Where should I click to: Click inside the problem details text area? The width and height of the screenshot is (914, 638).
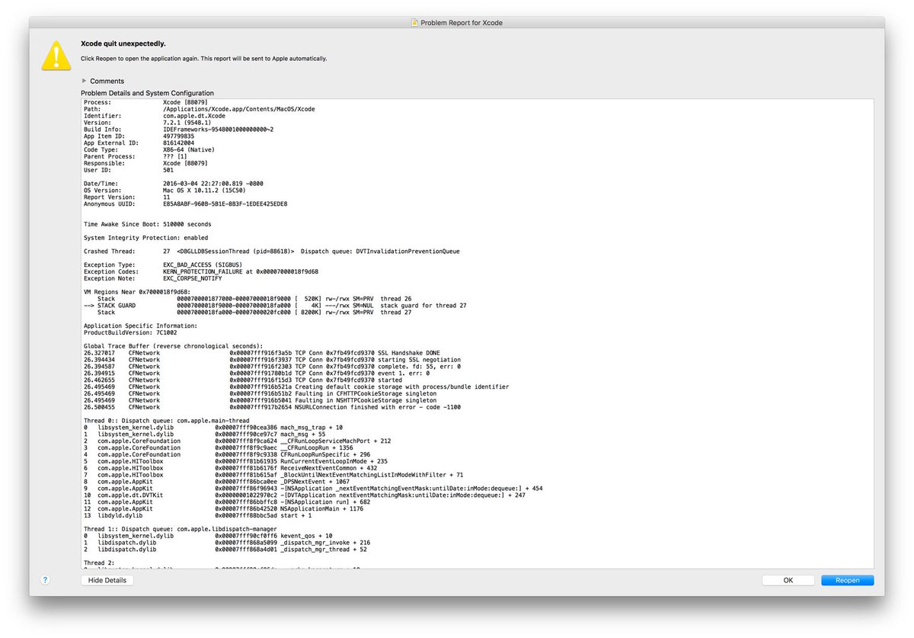click(478, 334)
